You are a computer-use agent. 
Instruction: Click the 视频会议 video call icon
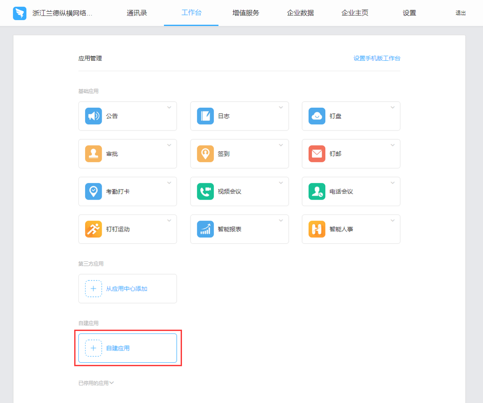205,191
